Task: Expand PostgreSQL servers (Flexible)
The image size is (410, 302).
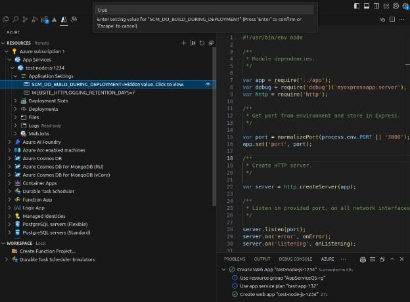Action: pos(10,225)
